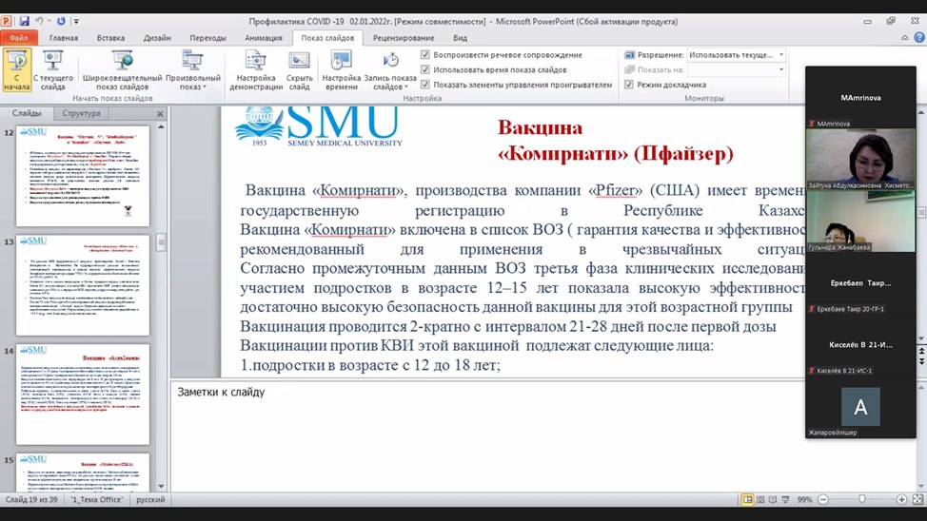Click slide title Вакцина «Комирнати» (Пфайзер)
Screen dimensions: 927x521
(x=616, y=141)
